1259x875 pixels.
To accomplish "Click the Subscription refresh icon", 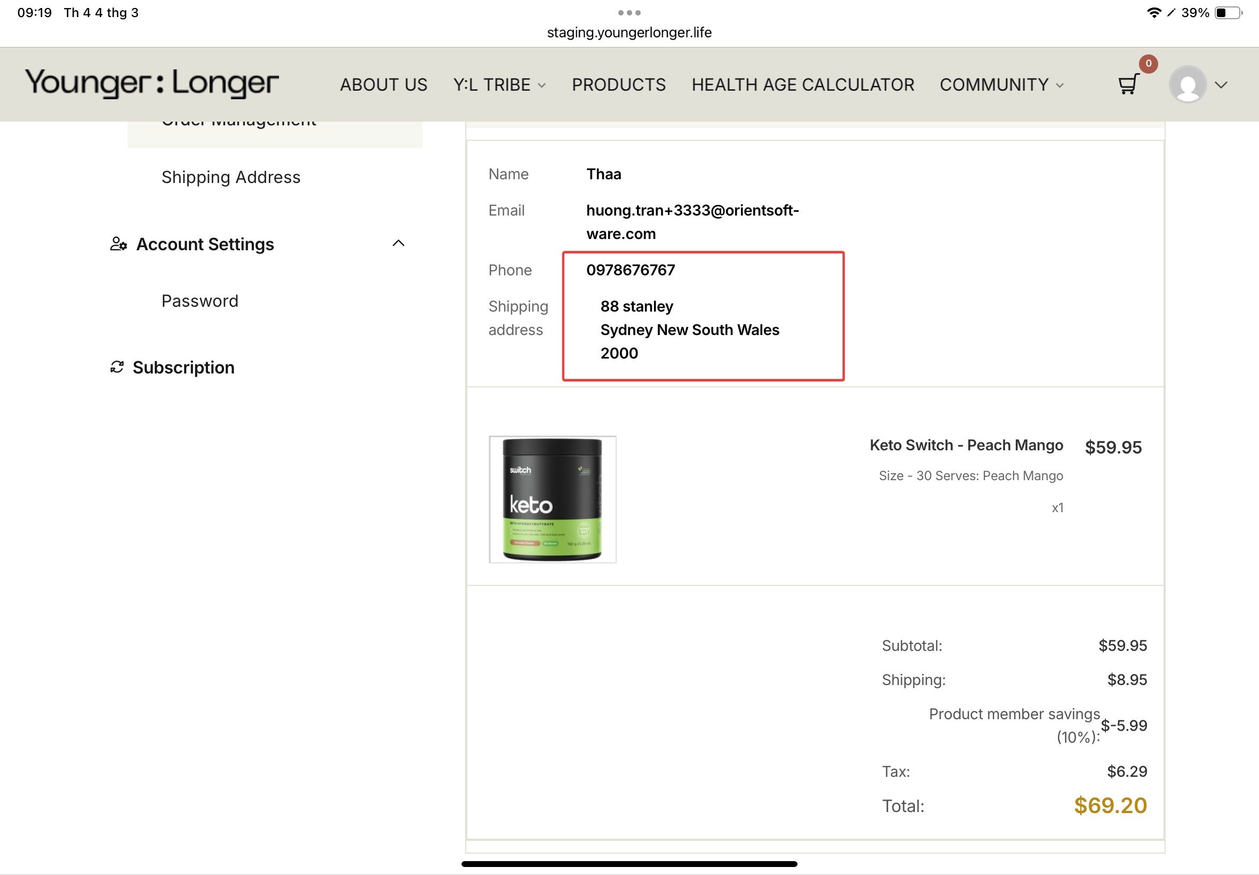I will pos(117,367).
